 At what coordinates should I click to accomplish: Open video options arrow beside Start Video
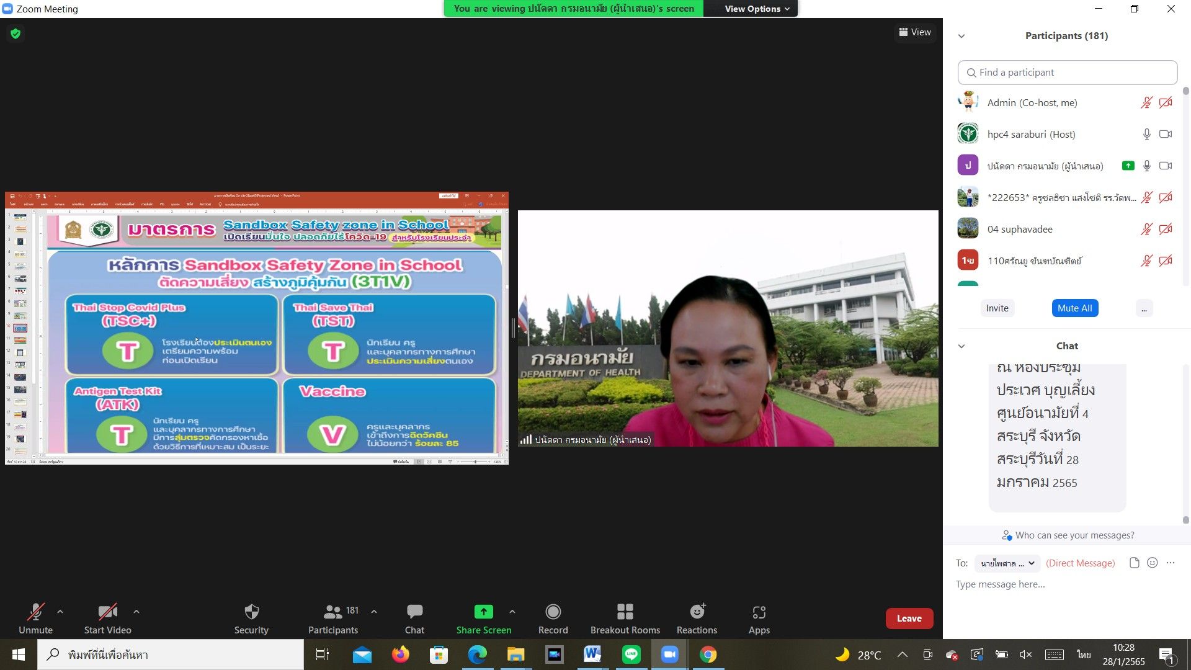tap(136, 612)
